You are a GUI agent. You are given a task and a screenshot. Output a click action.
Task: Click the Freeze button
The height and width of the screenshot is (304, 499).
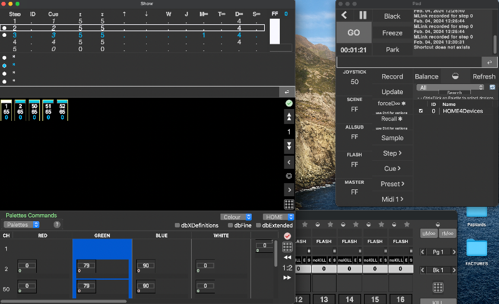pos(392,33)
